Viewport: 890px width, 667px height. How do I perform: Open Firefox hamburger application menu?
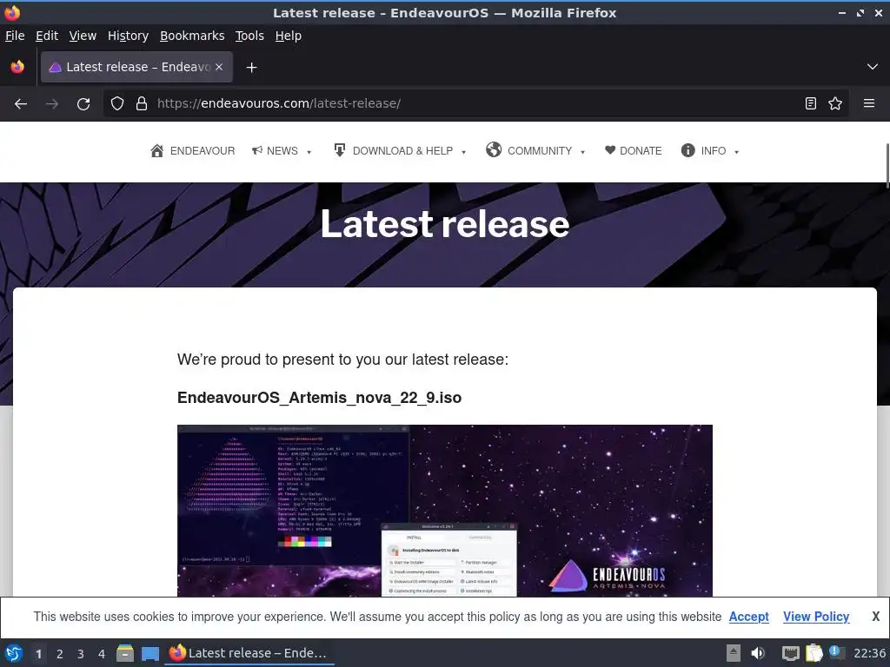pos(869,104)
